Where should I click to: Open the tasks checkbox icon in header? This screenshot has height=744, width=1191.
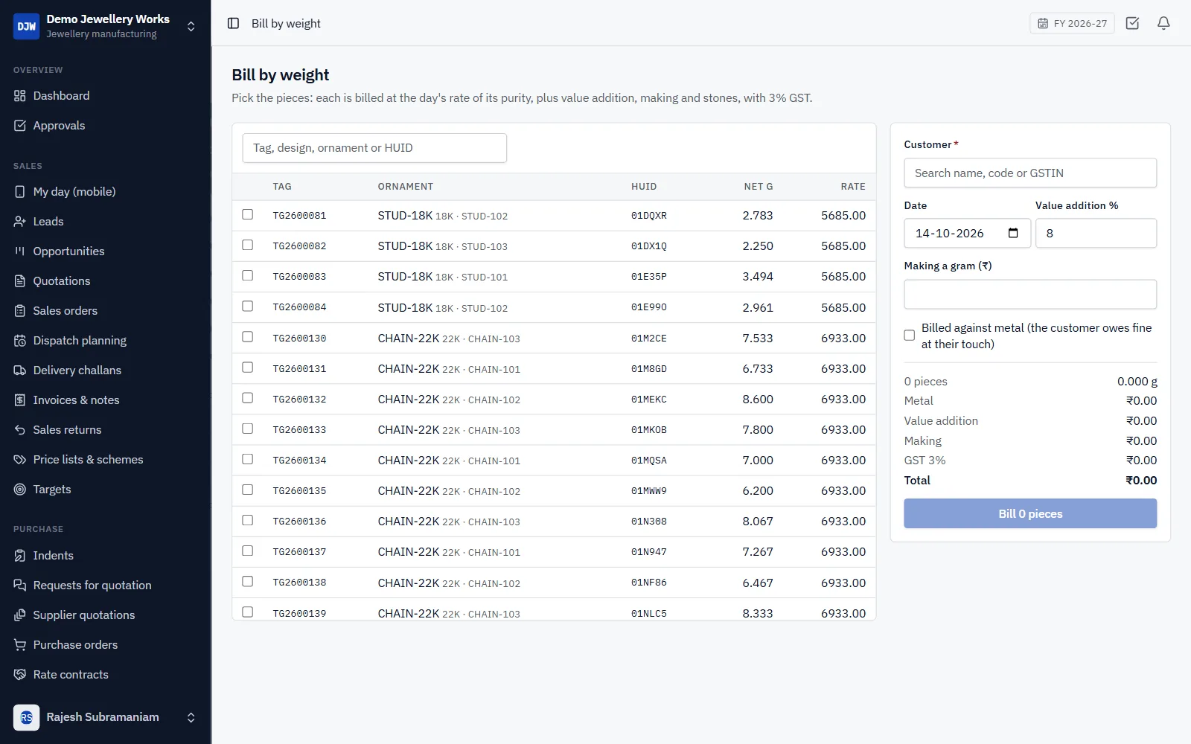1132,23
